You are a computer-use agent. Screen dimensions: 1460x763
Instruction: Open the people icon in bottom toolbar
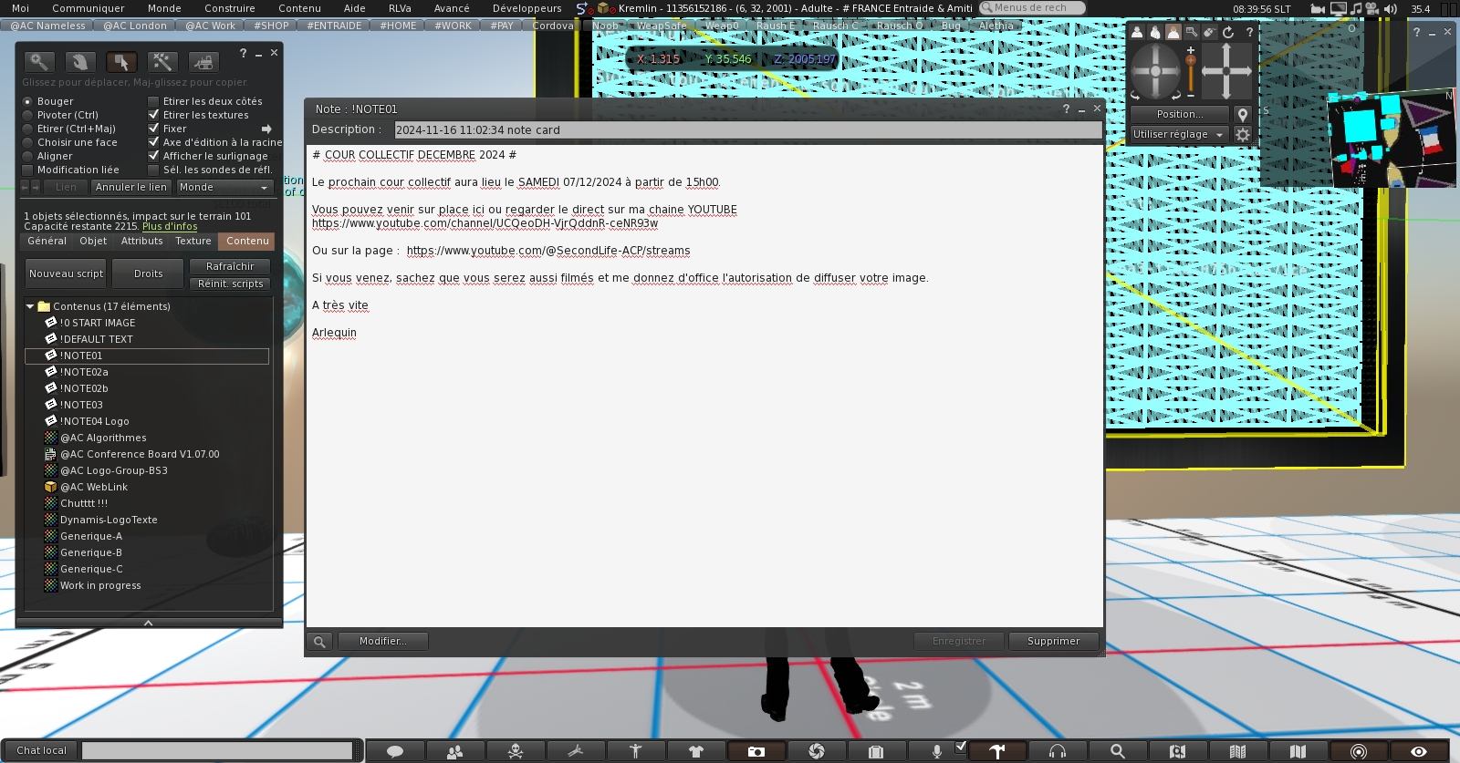tap(454, 751)
